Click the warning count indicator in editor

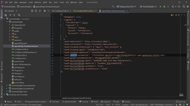(x=172, y=15)
